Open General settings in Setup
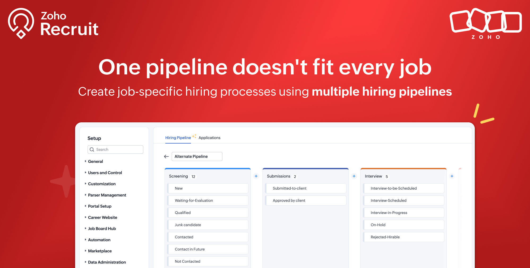 96,161
